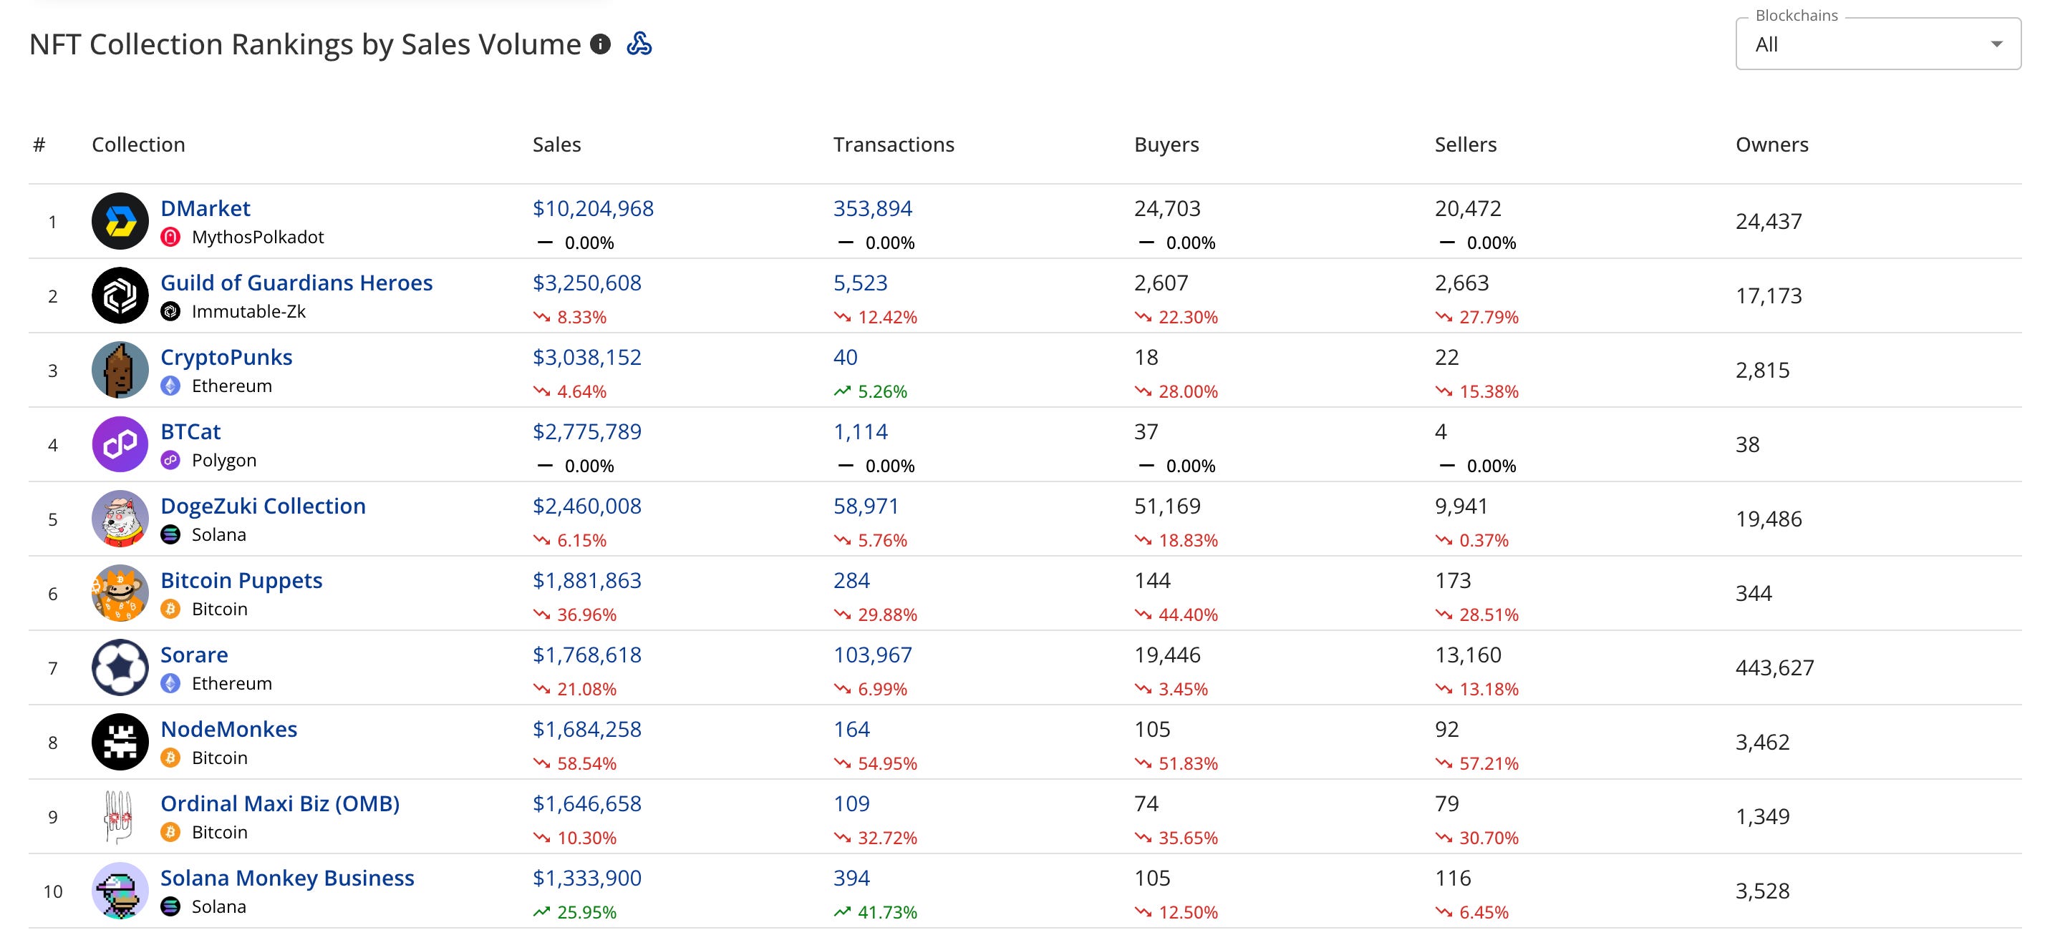2055x930 pixels.
Task: Click the webhook icon next to the title
Action: [639, 44]
